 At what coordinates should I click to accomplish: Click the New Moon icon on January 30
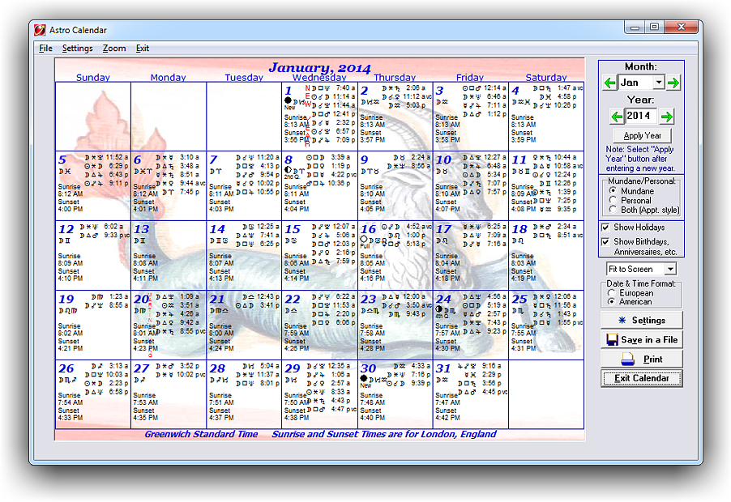364,378
